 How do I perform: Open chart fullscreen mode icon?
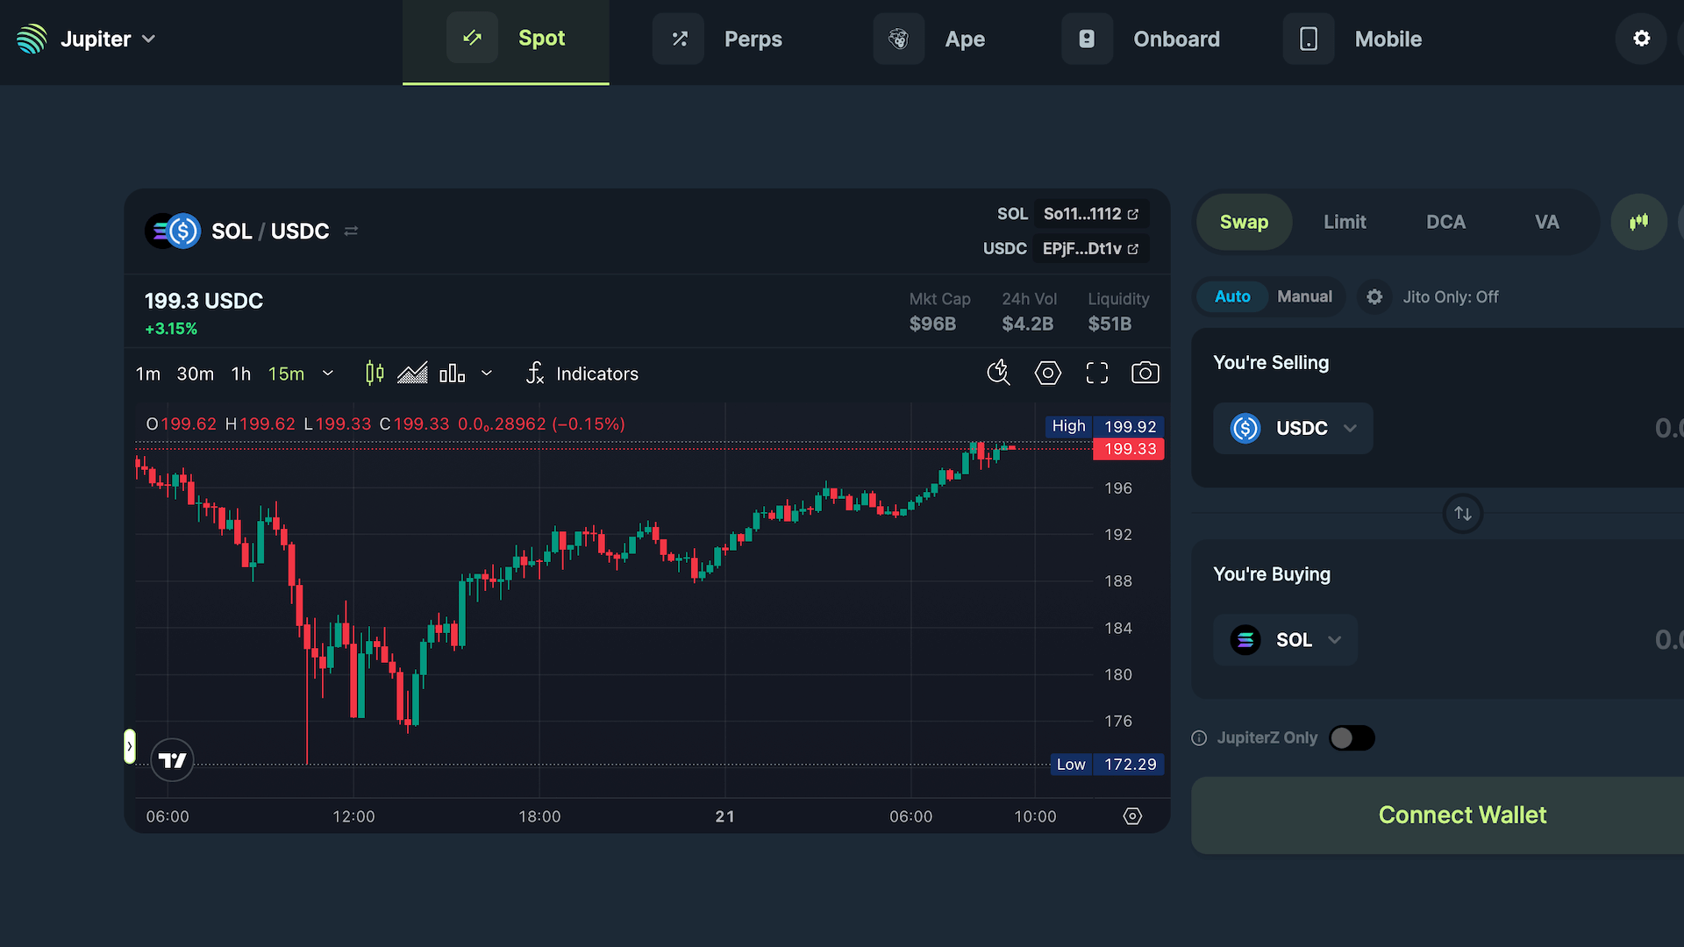click(x=1096, y=374)
